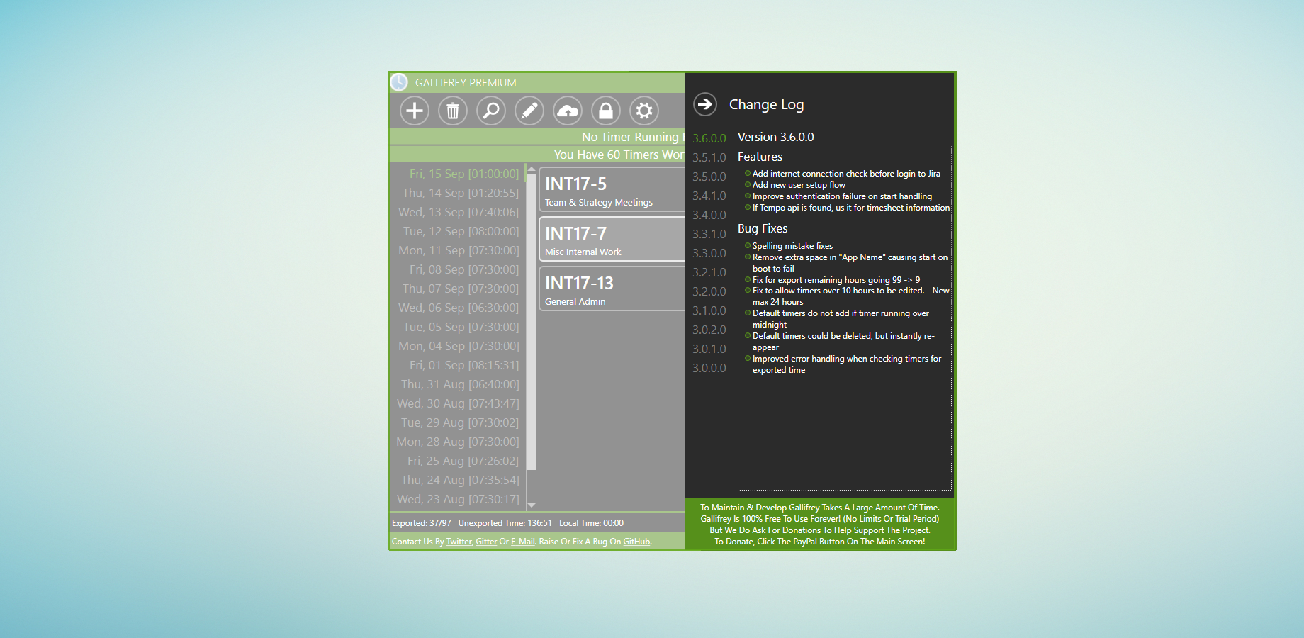1304x638 pixels.
Task: Click 'Add new user setup flow' entry
Action: point(799,185)
